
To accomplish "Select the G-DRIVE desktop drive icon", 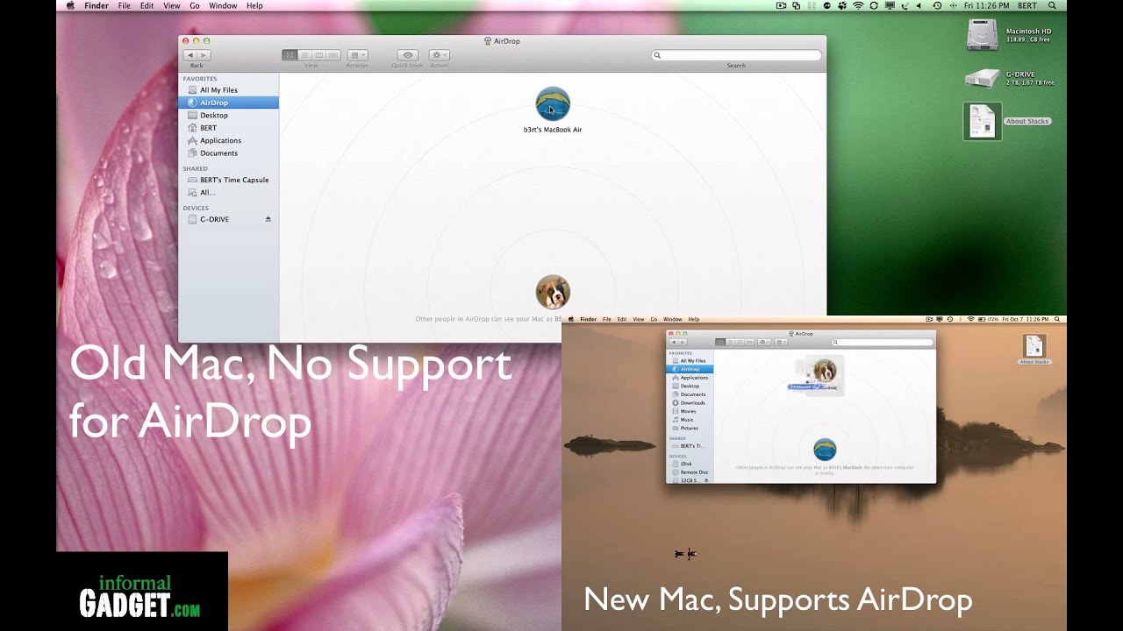I will coord(982,78).
